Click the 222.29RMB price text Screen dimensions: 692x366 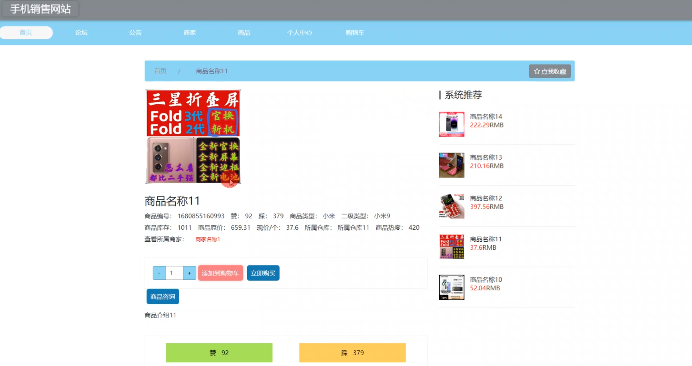487,125
